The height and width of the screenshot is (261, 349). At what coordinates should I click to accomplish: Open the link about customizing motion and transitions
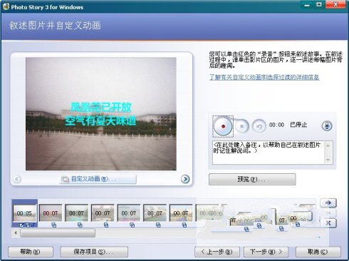pos(264,77)
